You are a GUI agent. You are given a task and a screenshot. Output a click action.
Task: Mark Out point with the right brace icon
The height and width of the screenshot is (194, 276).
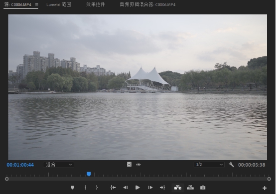click(97, 188)
